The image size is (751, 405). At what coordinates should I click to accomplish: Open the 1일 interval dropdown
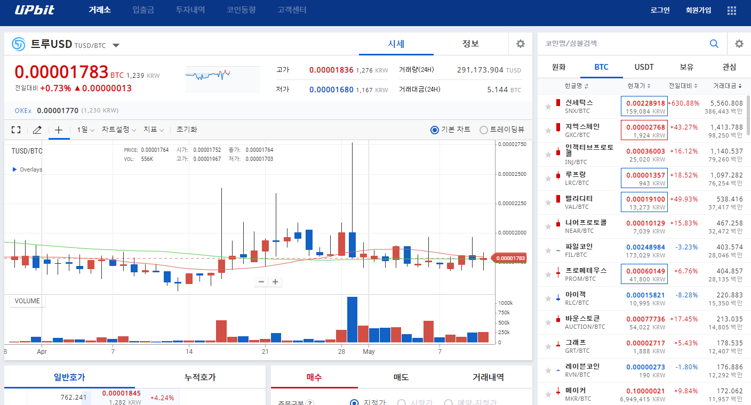point(85,129)
